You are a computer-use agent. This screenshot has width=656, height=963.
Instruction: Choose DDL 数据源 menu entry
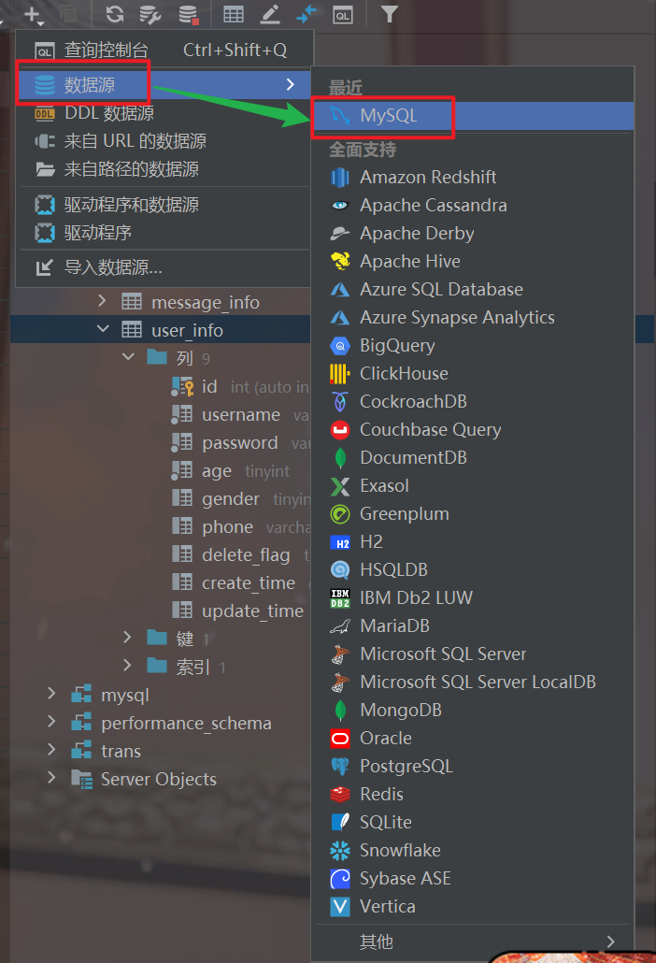164,113
